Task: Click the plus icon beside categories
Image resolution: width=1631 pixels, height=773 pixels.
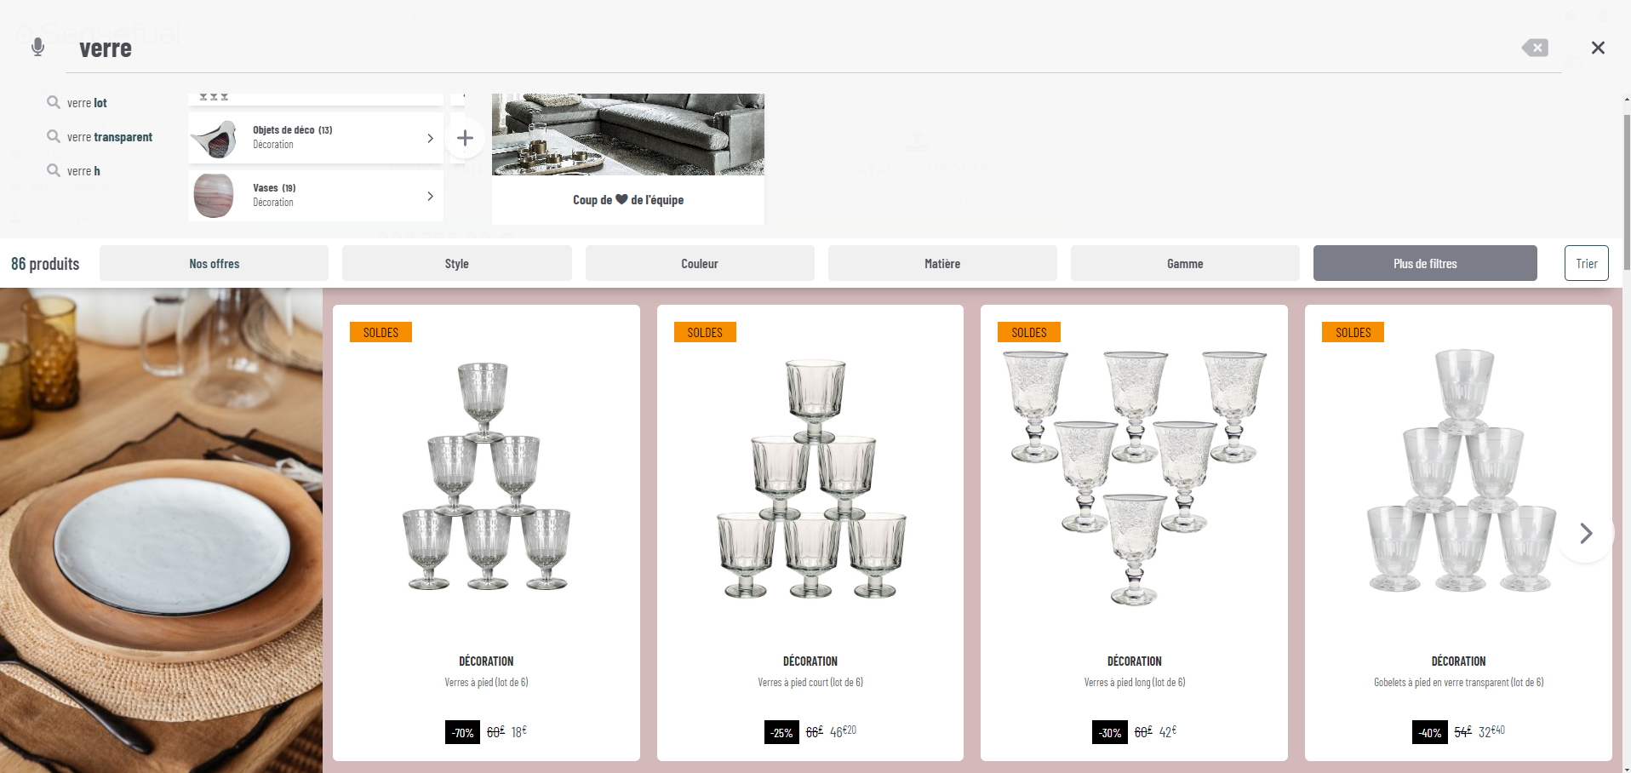Action: tap(465, 138)
